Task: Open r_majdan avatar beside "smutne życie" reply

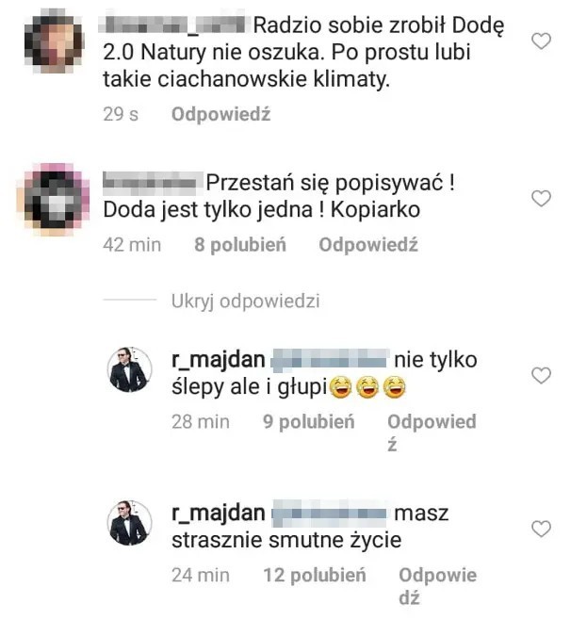Action: (130, 524)
